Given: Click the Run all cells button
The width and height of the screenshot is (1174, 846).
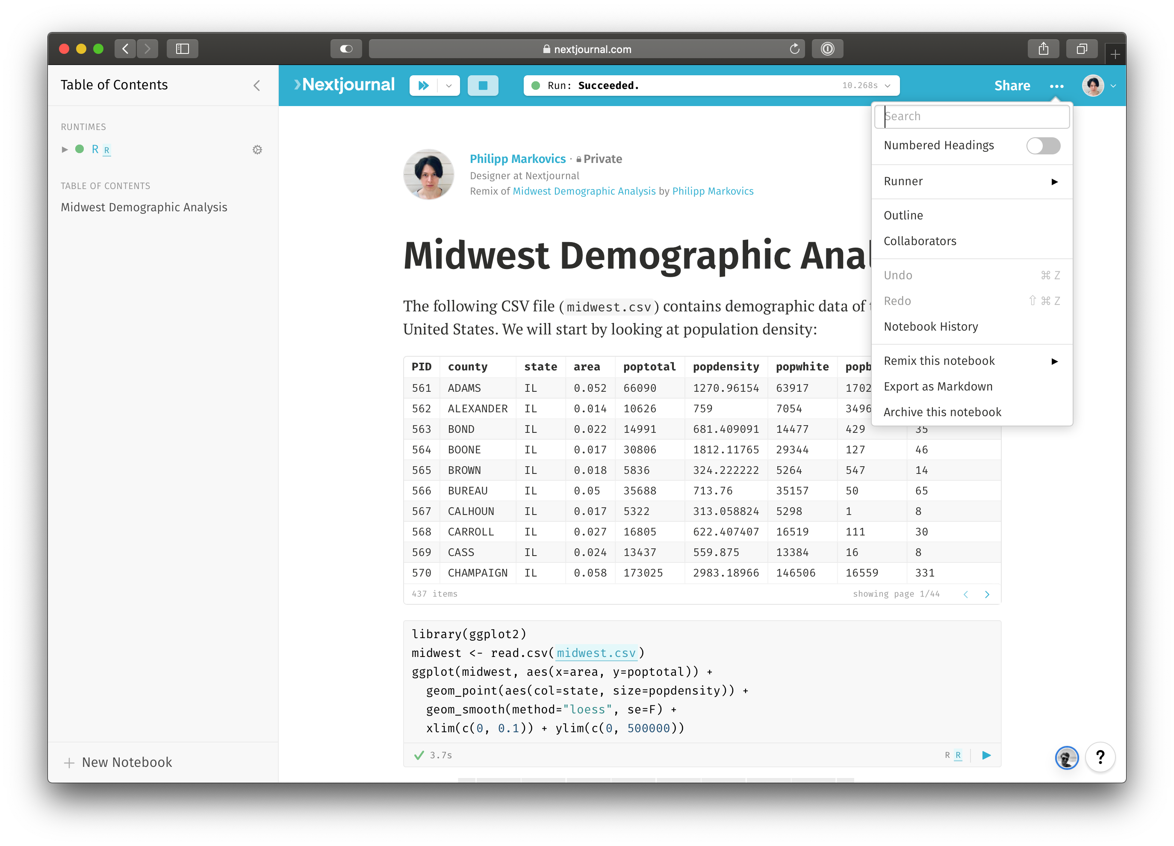Looking at the screenshot, I should [423, 86].
